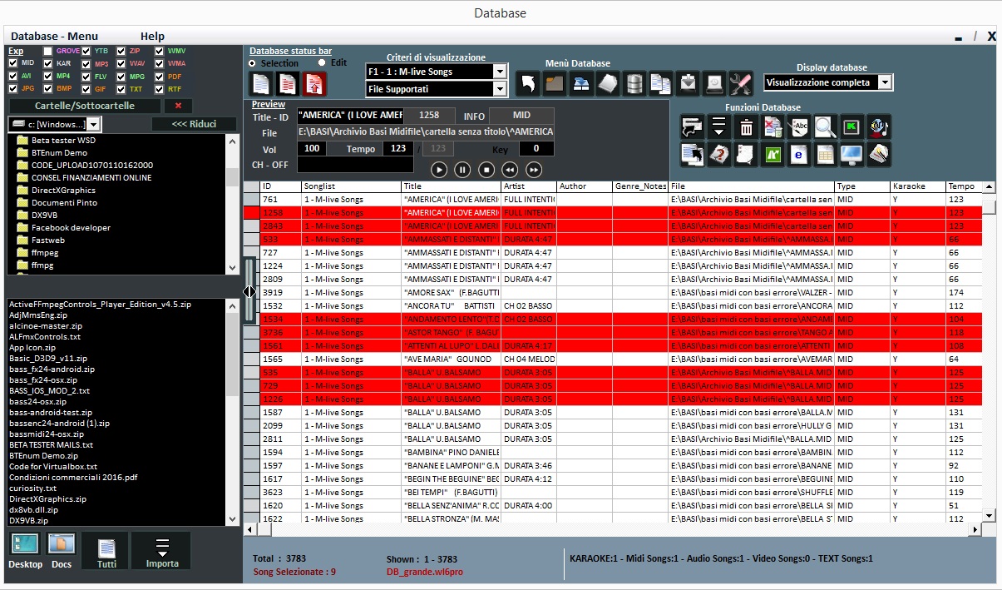Click the white document with blue lines icon
Image resolution: width=1002 pixels, height=590 pixels.
(x=261, y=83)
